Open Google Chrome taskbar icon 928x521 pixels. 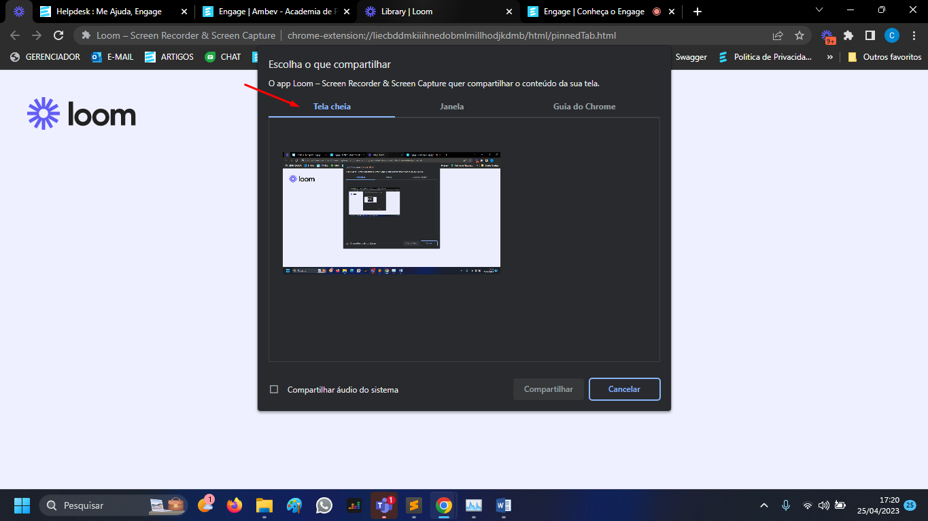[444, 505]
